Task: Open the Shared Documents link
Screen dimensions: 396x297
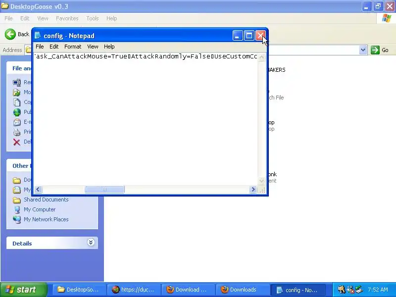Action: tap(46, 199)
